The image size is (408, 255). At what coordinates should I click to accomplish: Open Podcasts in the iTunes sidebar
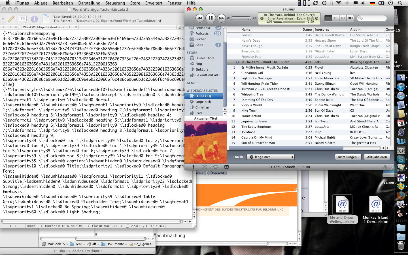click(x=202, y=33)
